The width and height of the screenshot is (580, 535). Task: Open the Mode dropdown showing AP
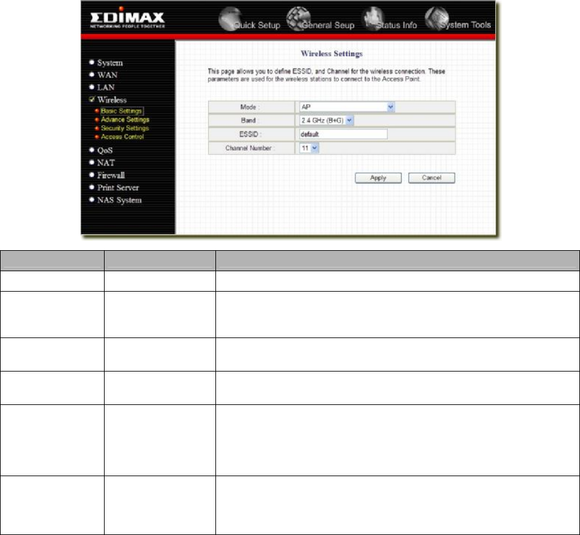pyautogui.click(x=347, y=107)
